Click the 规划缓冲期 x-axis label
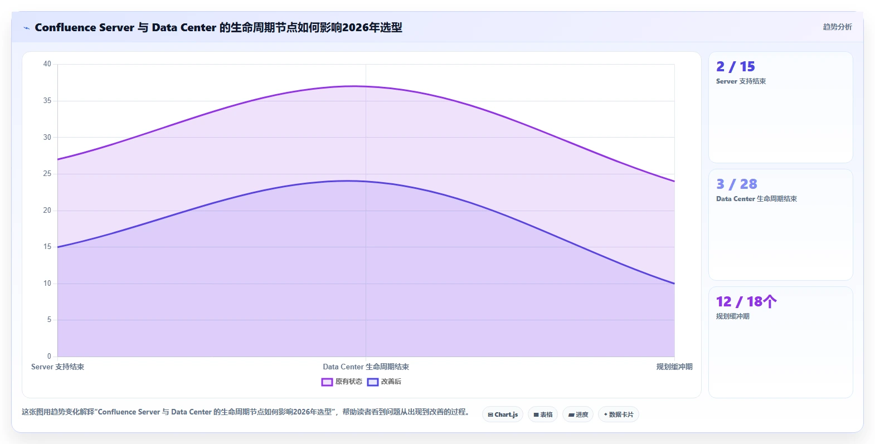 (x=674, y=367)
